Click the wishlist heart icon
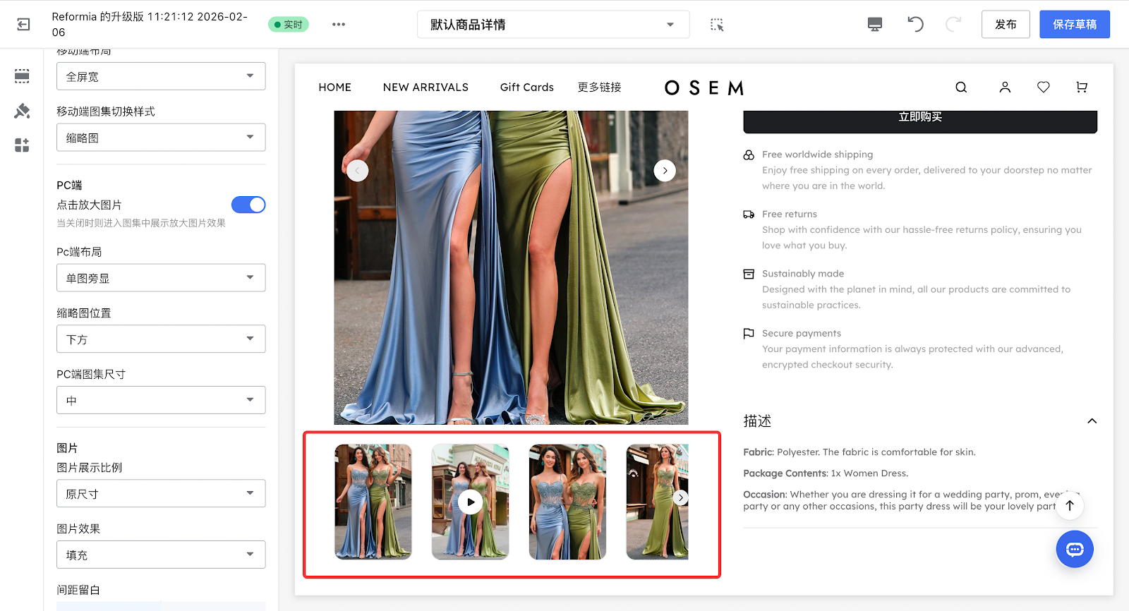 click(x=1044, y=87)
